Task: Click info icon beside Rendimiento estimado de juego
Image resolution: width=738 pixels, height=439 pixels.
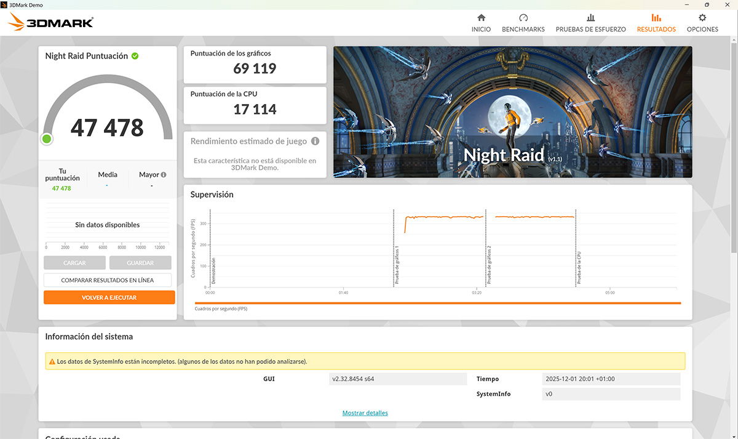Action: [315, 141]
